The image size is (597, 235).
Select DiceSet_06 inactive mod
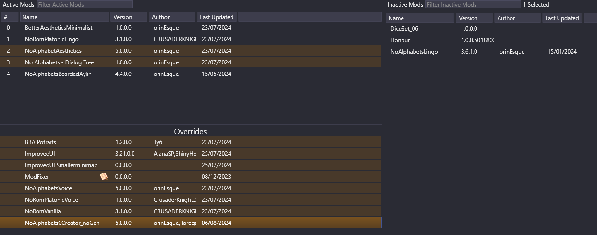point(491,29)
